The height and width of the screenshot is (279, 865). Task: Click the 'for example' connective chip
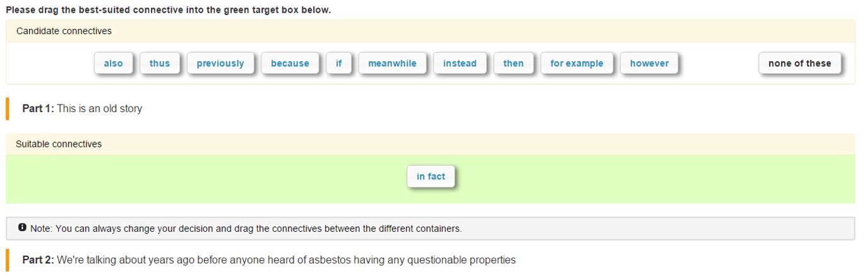pyautogui.click(x=576, y=64)
